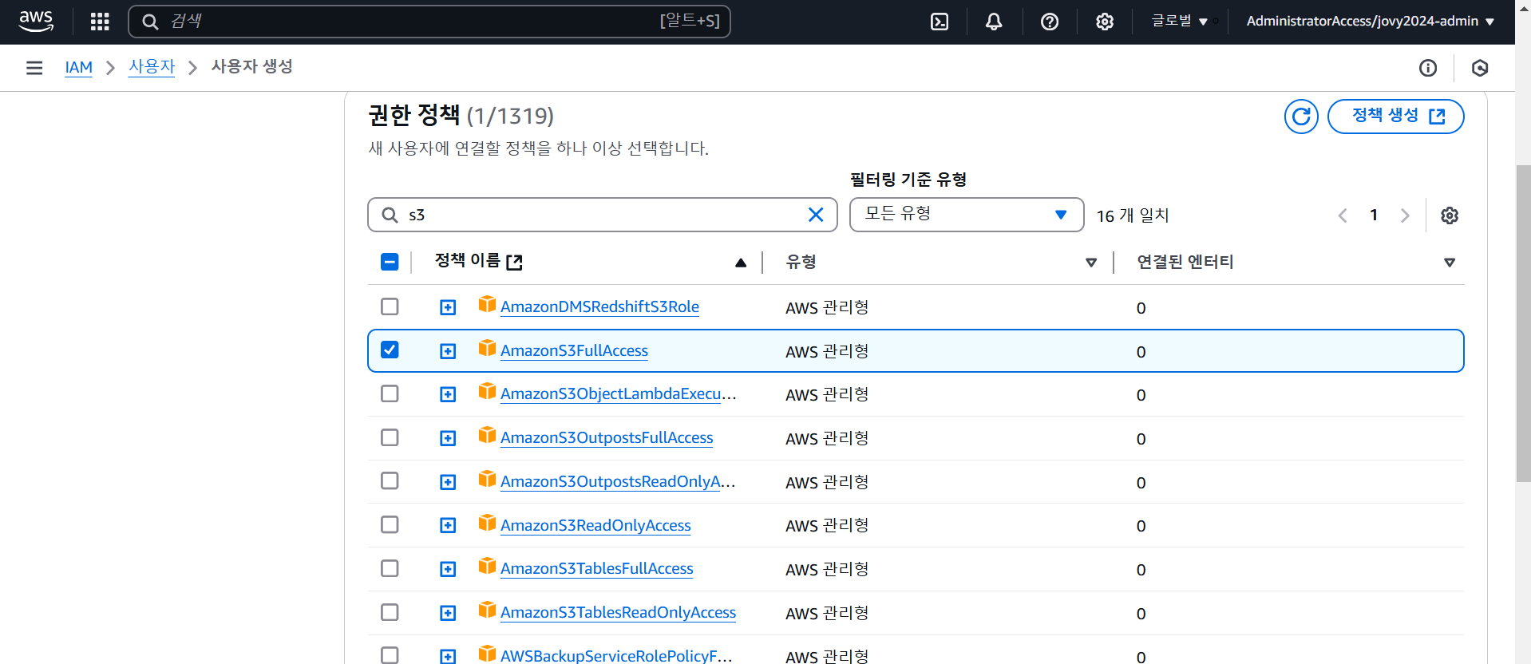Open the AWS home logo
Screen dimensions: 1531x664
[36, 22]
